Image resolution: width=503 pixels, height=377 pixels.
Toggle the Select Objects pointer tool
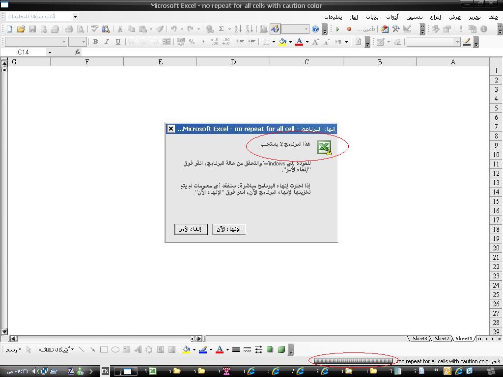[x=28, y=350]
